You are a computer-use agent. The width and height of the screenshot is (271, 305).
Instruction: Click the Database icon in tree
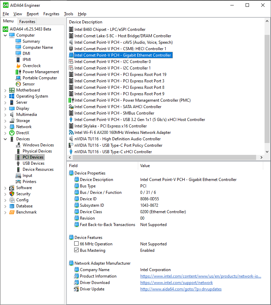(12, 206)
